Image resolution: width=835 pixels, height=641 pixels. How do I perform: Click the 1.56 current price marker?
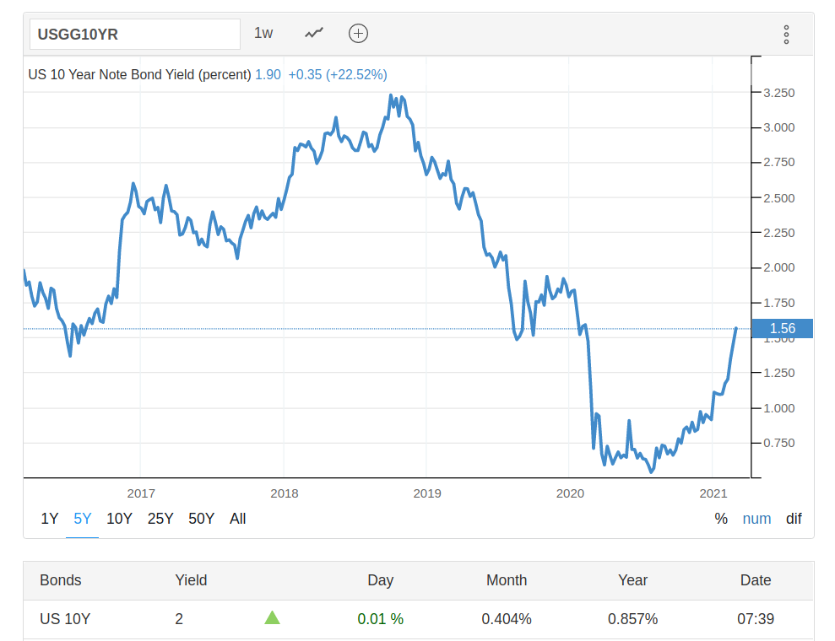tap(783, 329)
